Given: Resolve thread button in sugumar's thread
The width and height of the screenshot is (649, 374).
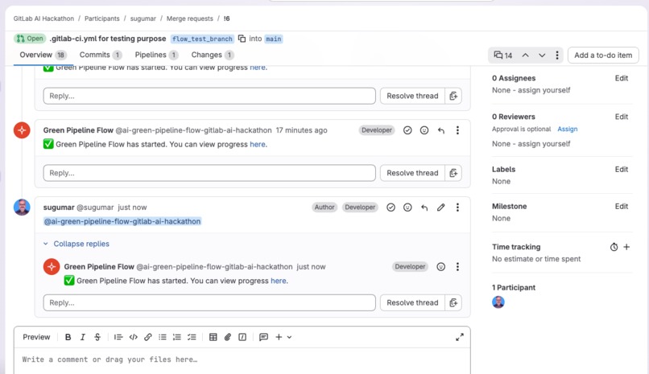Looking at the screenshot, I should [x=412, y=302].
